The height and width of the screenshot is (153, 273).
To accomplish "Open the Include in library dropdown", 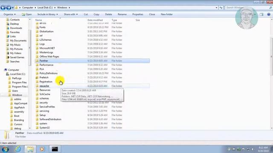I will point(47,14).
